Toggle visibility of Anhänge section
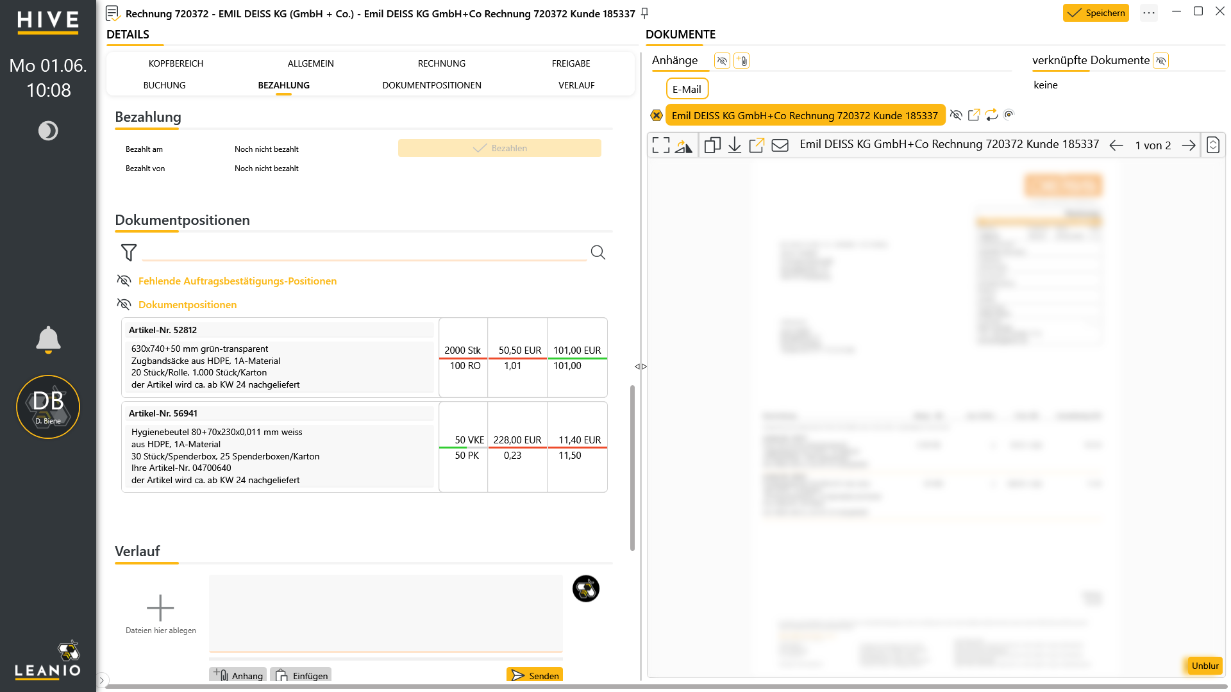 (x=722, y=61)
